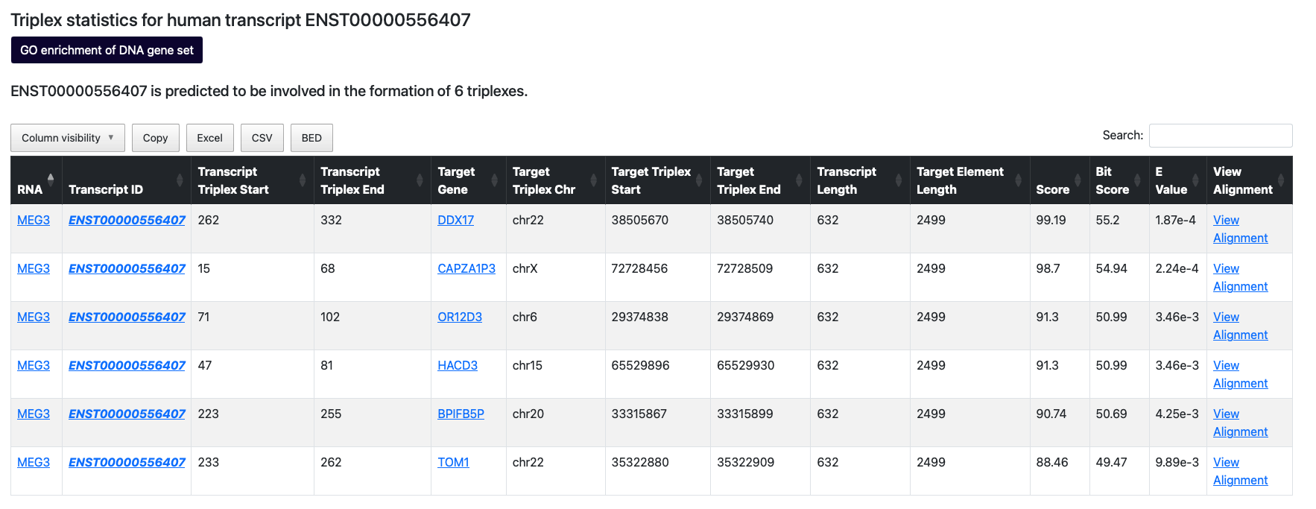The image size is (1316, 509).
Task: Open the BPIFB5P target gene link
Action: point(461,414)
